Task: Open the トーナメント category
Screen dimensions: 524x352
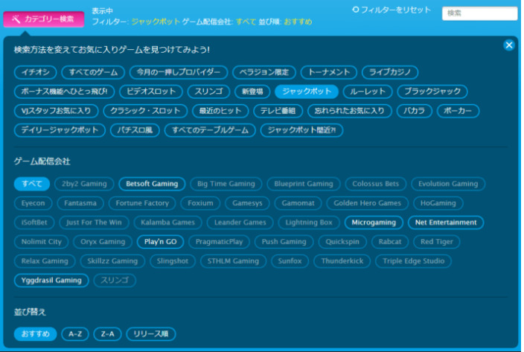Action: [329, 72]
